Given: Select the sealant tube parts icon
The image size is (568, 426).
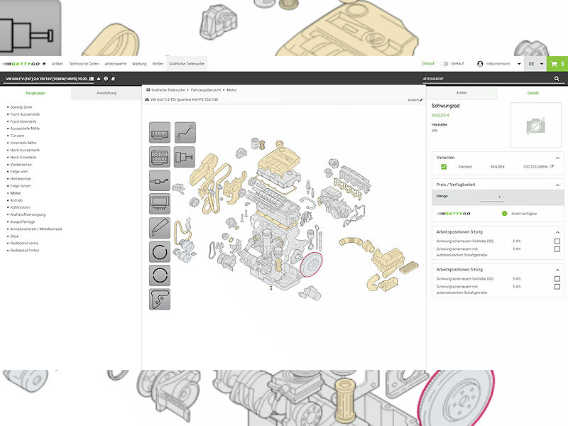Looking at the screenshot, I should 159,228.
